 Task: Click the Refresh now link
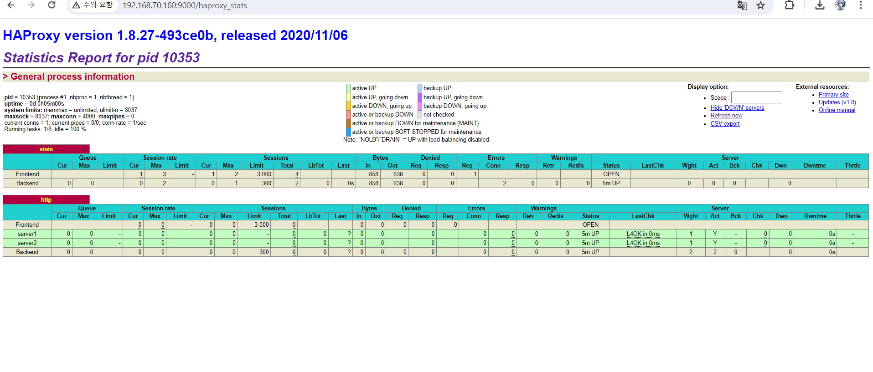click(x=726, y=116)
